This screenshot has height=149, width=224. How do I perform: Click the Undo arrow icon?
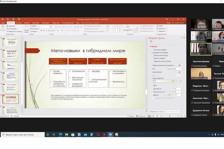(8, 19)
